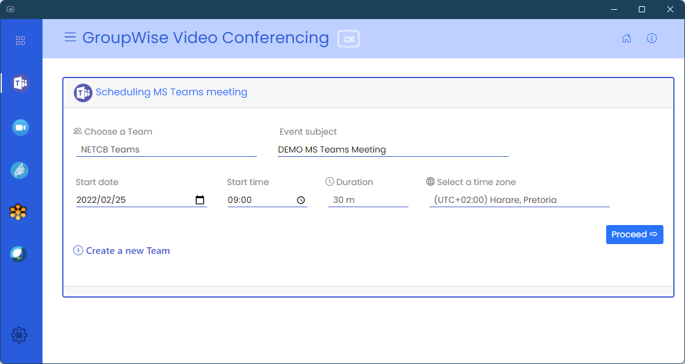This screenshot has height=364, width=685.
Task: Click the video camera icon beside title
Action: point(349,39)
